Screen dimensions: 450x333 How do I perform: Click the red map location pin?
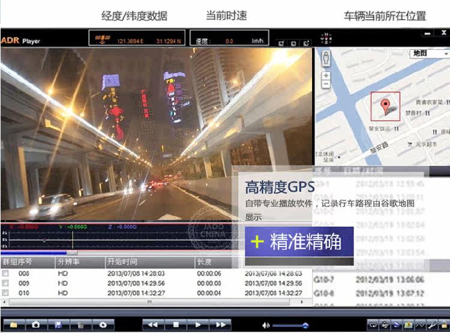385,107
